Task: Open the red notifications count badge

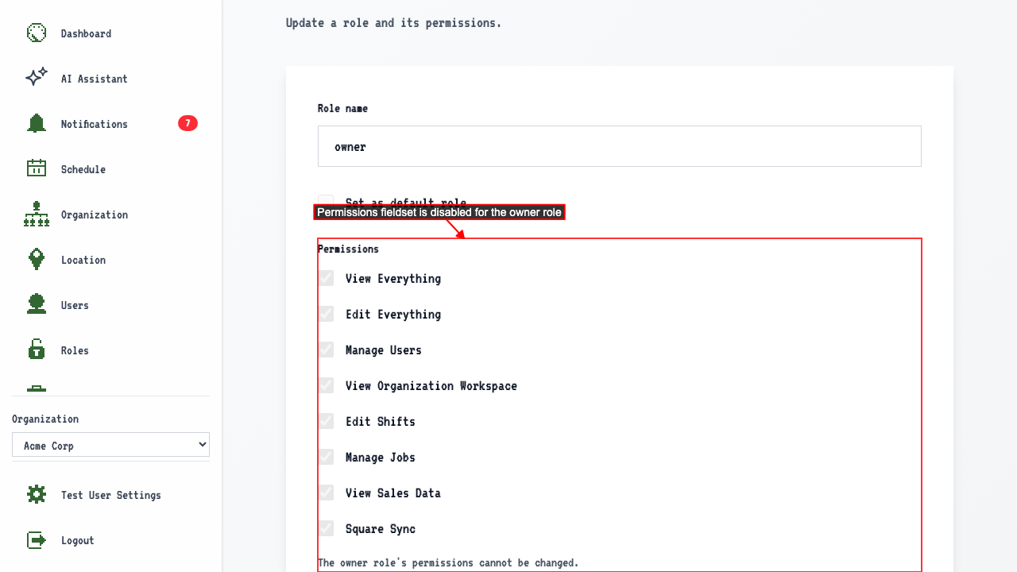Action: [x=188, y=123]
